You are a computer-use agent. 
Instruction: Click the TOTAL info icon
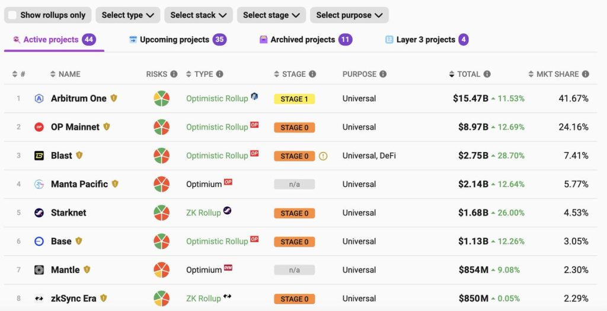[x=487, y=74]
